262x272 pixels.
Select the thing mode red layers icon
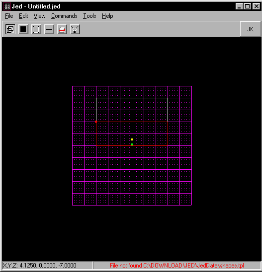coord(62,29)
